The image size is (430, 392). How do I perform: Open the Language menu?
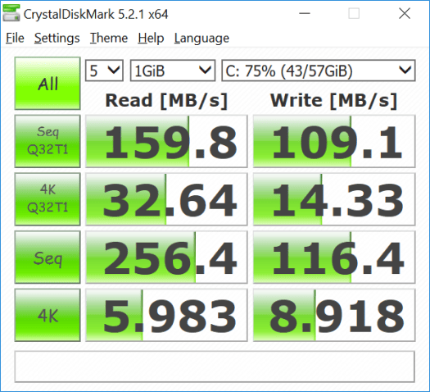(201, 38)
